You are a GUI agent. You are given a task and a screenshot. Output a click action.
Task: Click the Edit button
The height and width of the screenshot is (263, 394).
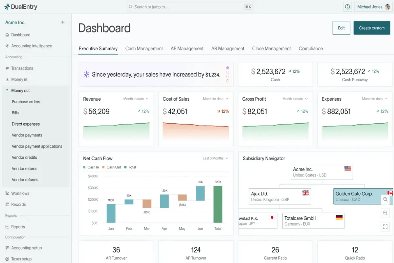[x=341, y=28]
